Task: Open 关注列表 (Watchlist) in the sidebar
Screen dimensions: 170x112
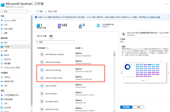Action: [7, 108]
